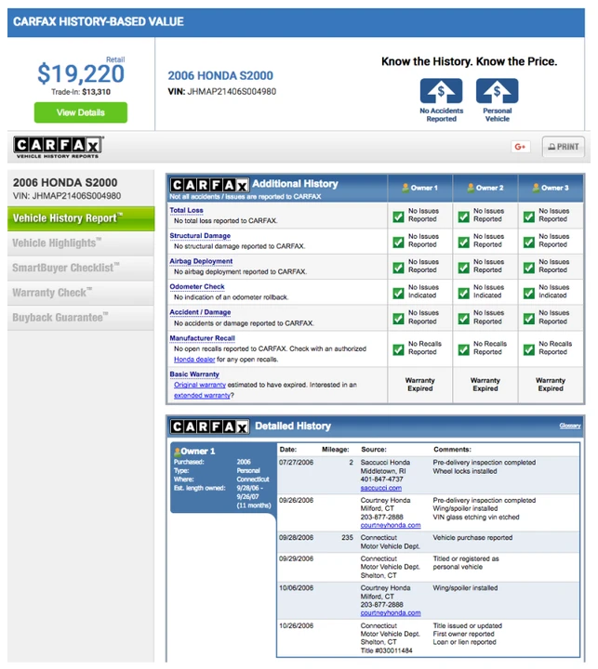
Task: Click the Owner 1 person icon in table header
Action: coord(405,188)
